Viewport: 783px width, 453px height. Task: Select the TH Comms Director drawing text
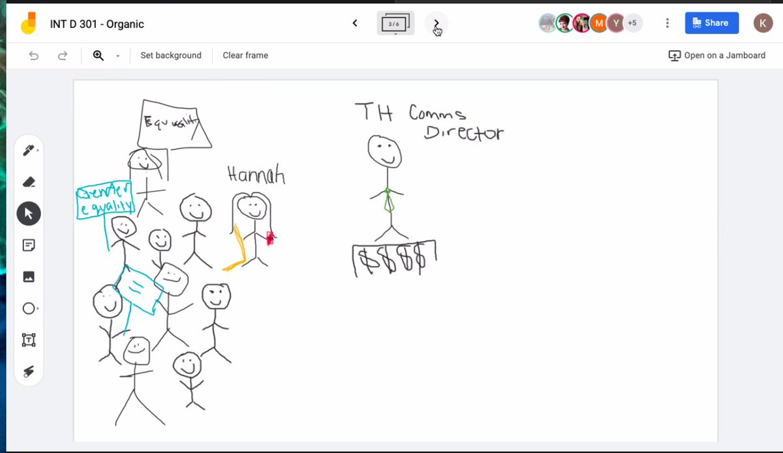click(429, 121)
